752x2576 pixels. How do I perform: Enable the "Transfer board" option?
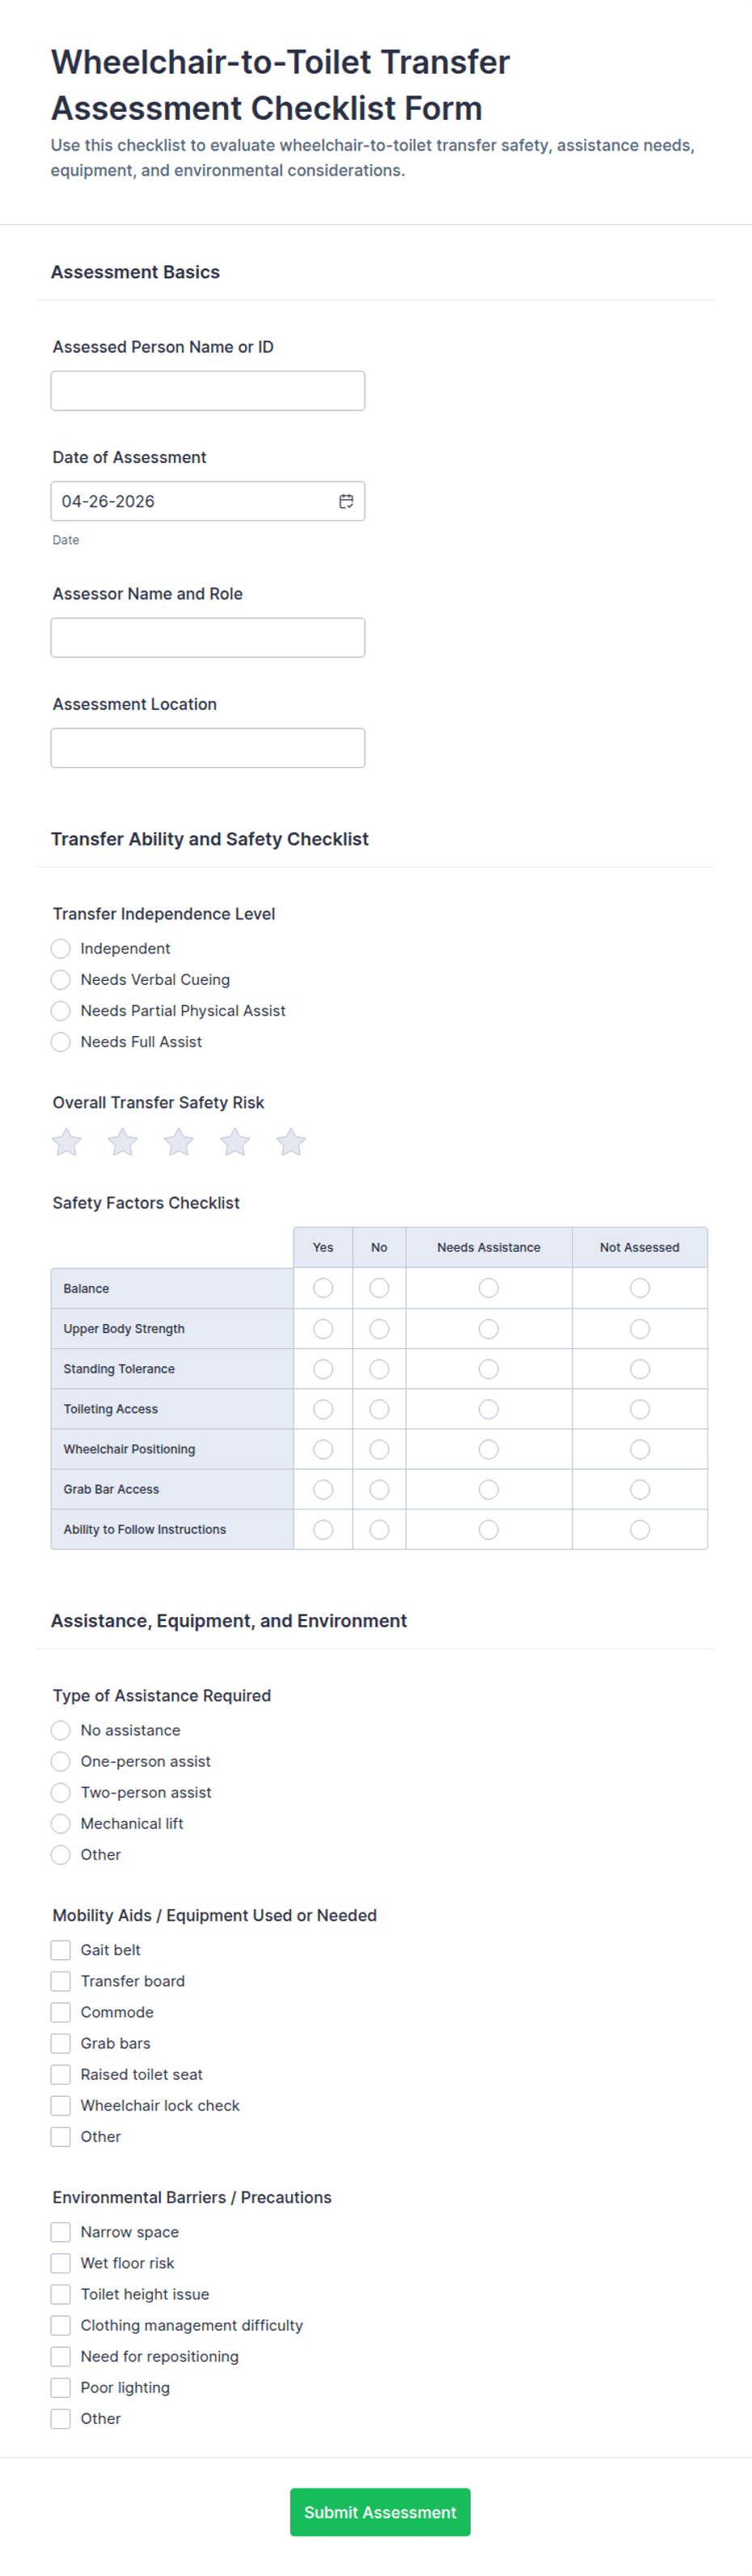[60, 1981]
